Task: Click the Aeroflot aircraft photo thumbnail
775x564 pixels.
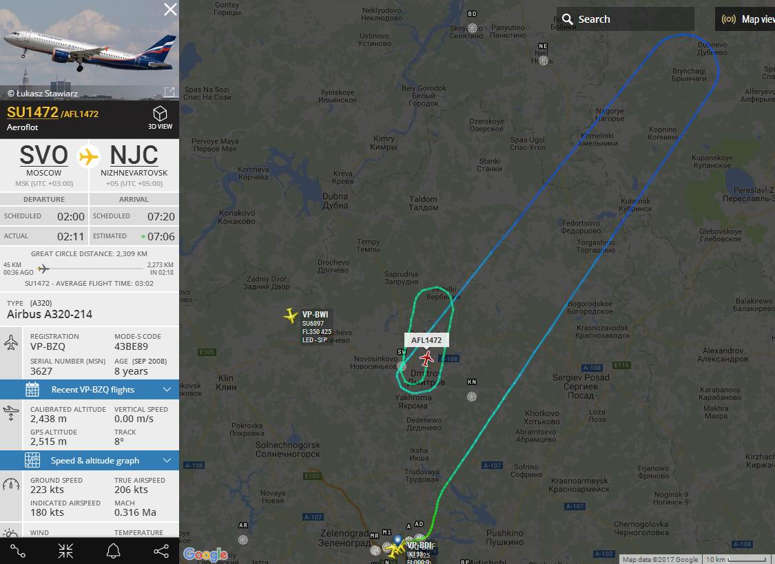Action: tap(90, 50)
